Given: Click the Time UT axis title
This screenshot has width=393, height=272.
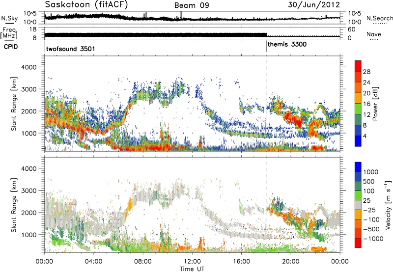Looking at the screenshot, I should [x=192, y=269].
